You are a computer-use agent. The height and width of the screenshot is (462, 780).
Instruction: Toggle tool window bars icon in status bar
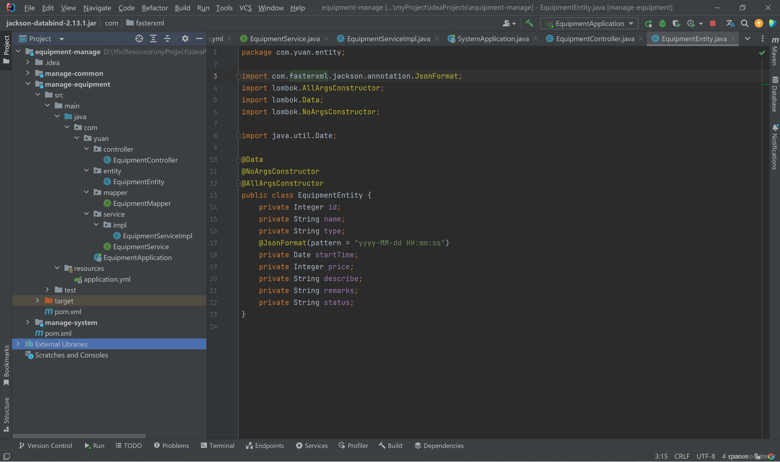6,456
